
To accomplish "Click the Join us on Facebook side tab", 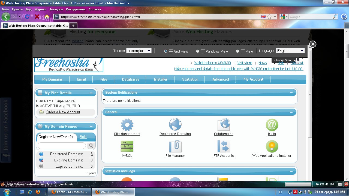I will [x=6, y=130].
